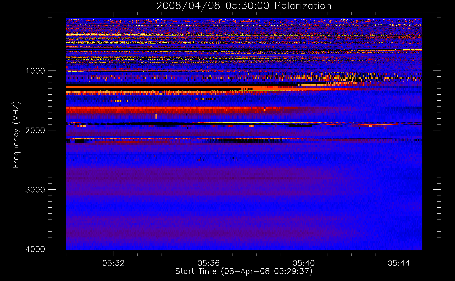Click the 1000 frequency tick label
This screenshot has width=455, height=281.
point(35,71)
